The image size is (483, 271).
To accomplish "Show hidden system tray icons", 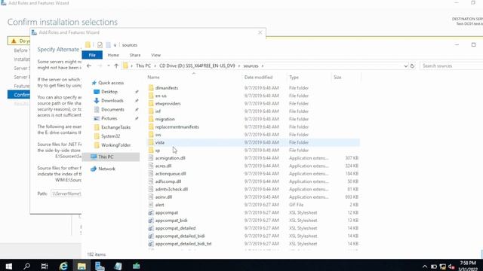I will (x=424, y=266).
